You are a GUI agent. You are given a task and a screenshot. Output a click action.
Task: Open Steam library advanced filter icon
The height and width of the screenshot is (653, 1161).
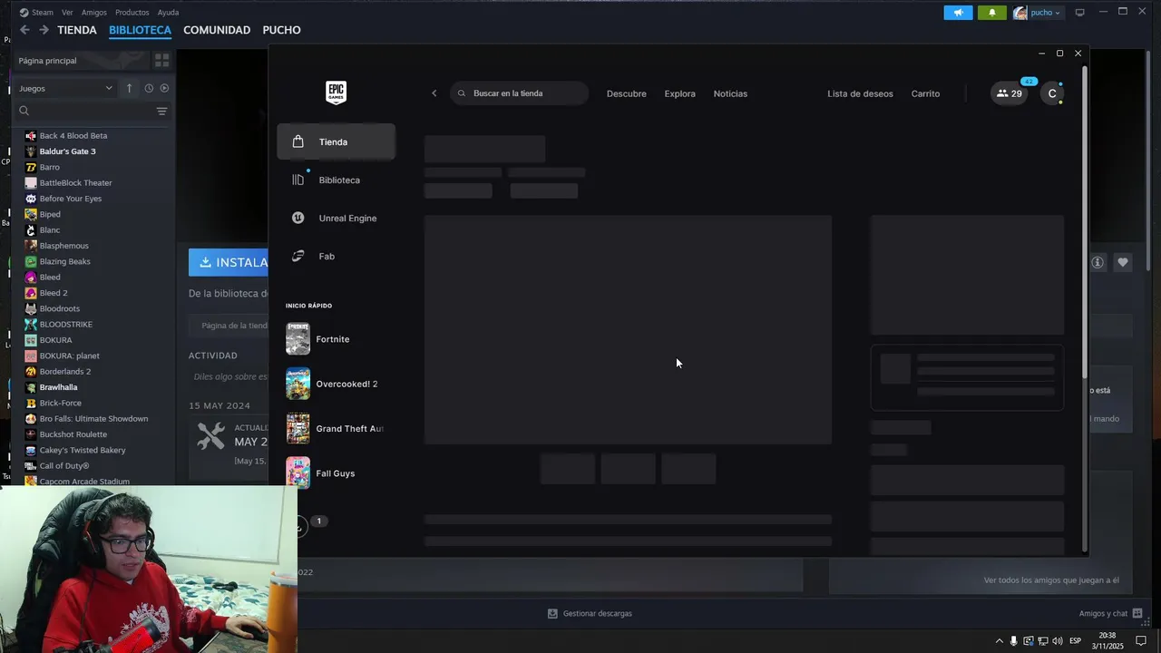[161, 111]
